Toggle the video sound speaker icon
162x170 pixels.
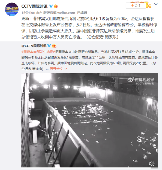(152, 164)
